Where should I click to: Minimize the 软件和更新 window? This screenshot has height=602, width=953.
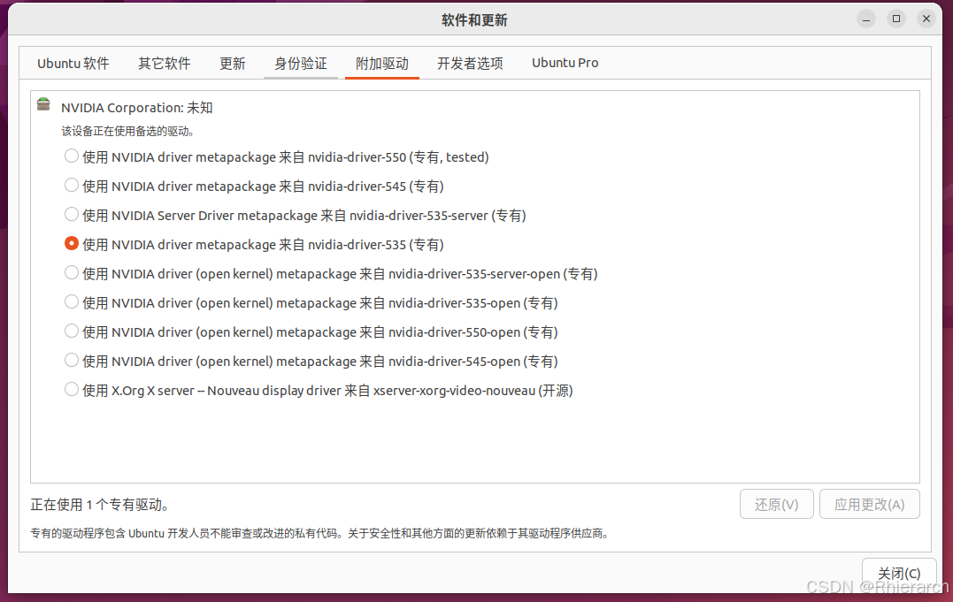click(866, 19)
